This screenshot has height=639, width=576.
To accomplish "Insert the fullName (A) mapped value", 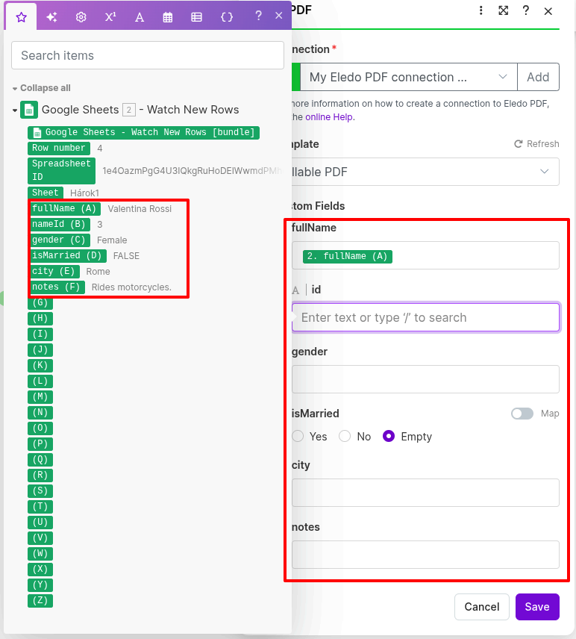I will pos(64,208).
